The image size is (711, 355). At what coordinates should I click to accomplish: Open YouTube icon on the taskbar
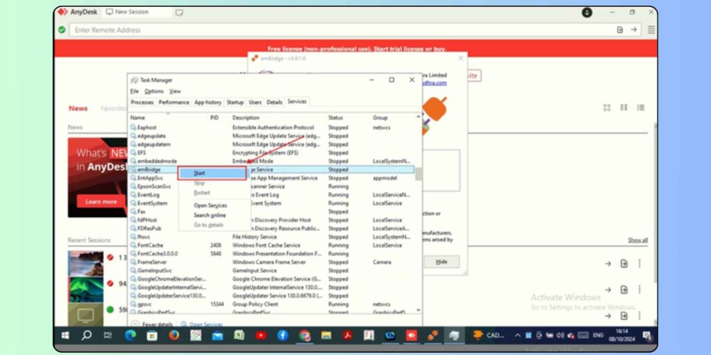(261, 336)
